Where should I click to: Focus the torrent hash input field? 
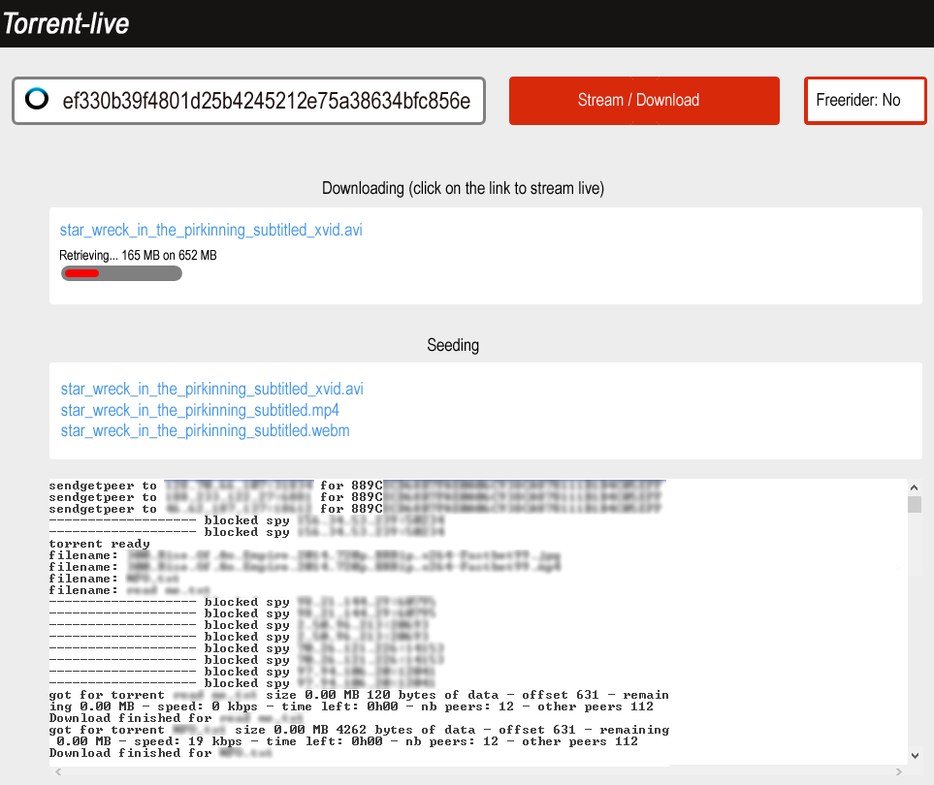248,101
